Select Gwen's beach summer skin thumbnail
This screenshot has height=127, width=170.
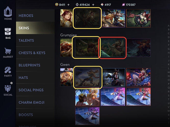point(87,97)
